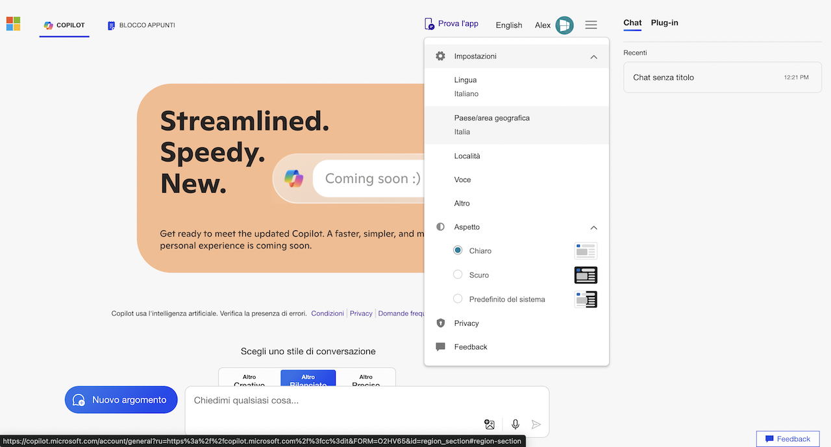
Task: Click the Microsoft logo icon
Action: pos(13,24)
